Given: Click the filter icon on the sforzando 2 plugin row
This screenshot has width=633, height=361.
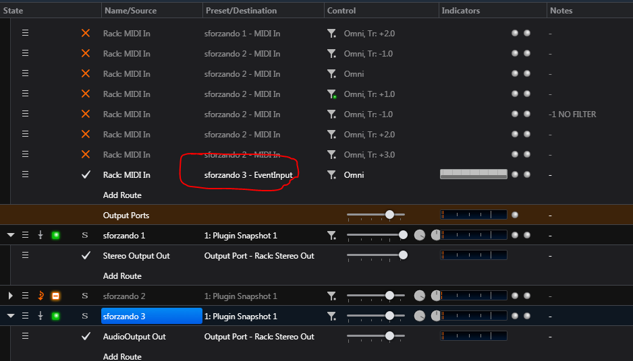Looking at the screenshot, I should coord(331,296).
